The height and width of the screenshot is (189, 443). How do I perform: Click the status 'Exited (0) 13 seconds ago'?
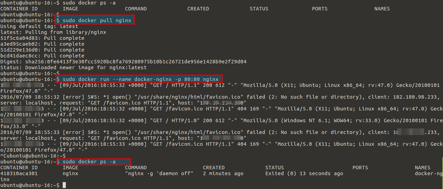pos(304,173)
